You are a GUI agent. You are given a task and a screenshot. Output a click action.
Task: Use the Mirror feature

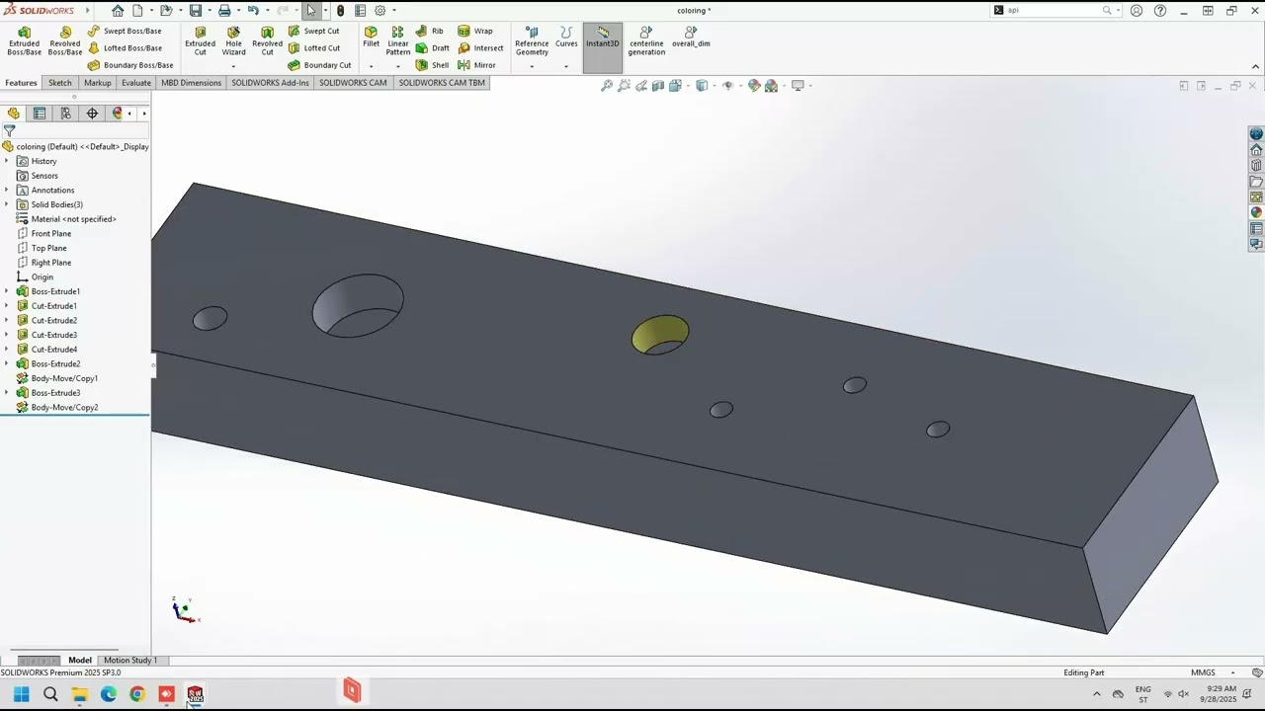pyautogui.click(x=476, y=65)
